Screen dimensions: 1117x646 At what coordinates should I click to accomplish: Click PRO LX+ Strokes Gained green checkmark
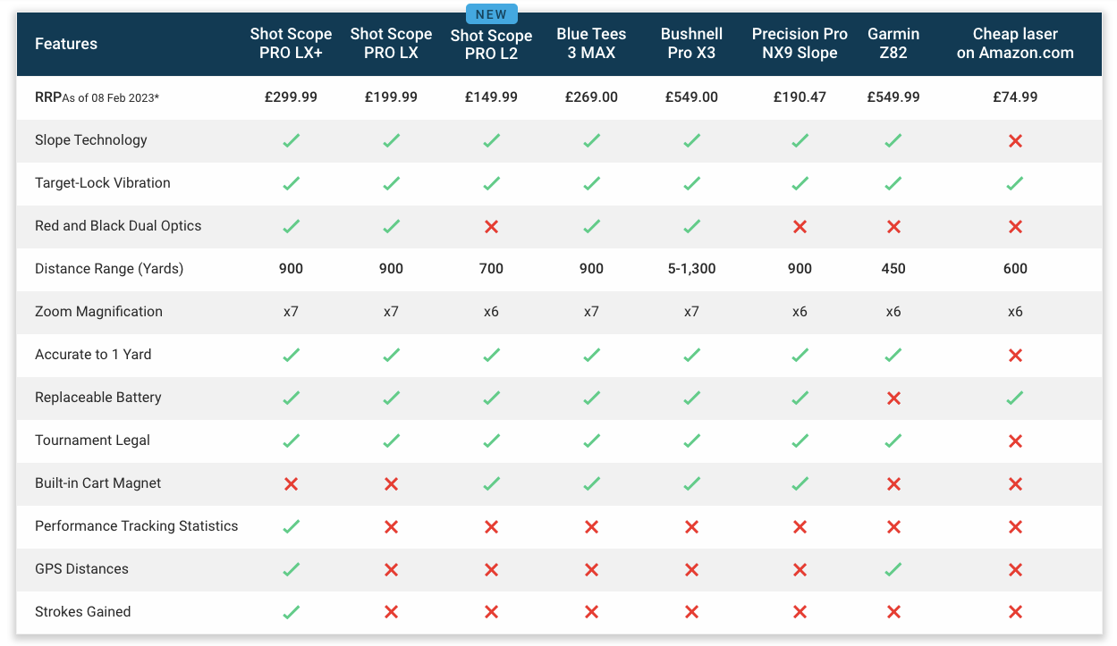291,612
